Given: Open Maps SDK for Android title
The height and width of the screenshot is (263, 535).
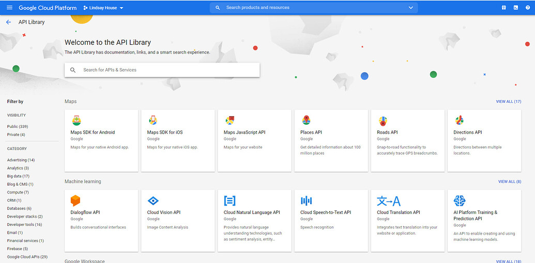Looking at the screenshot, I should 93,133.
